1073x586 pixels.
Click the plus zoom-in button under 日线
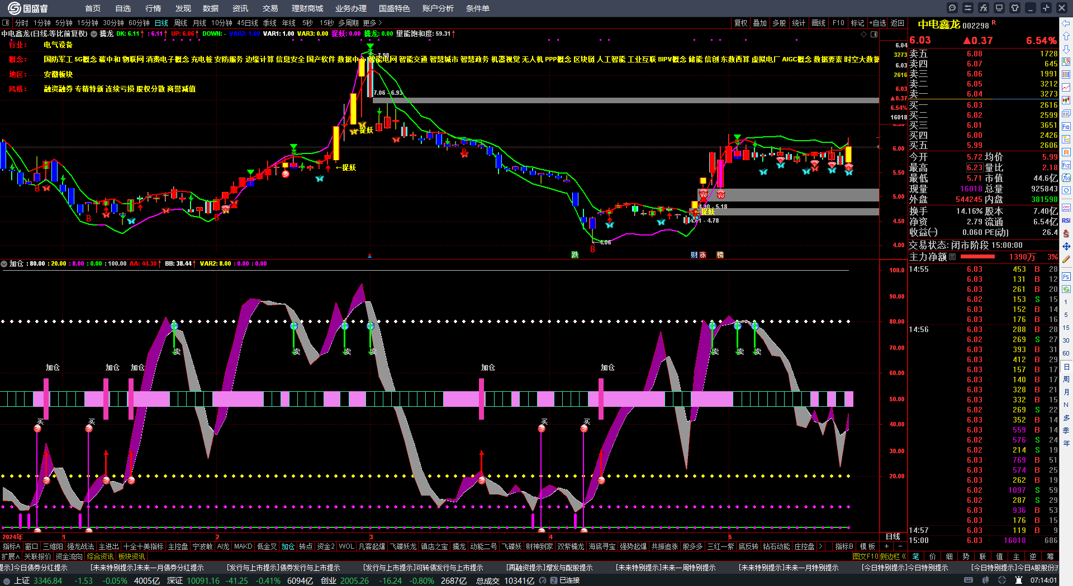[x=887, y=546]
